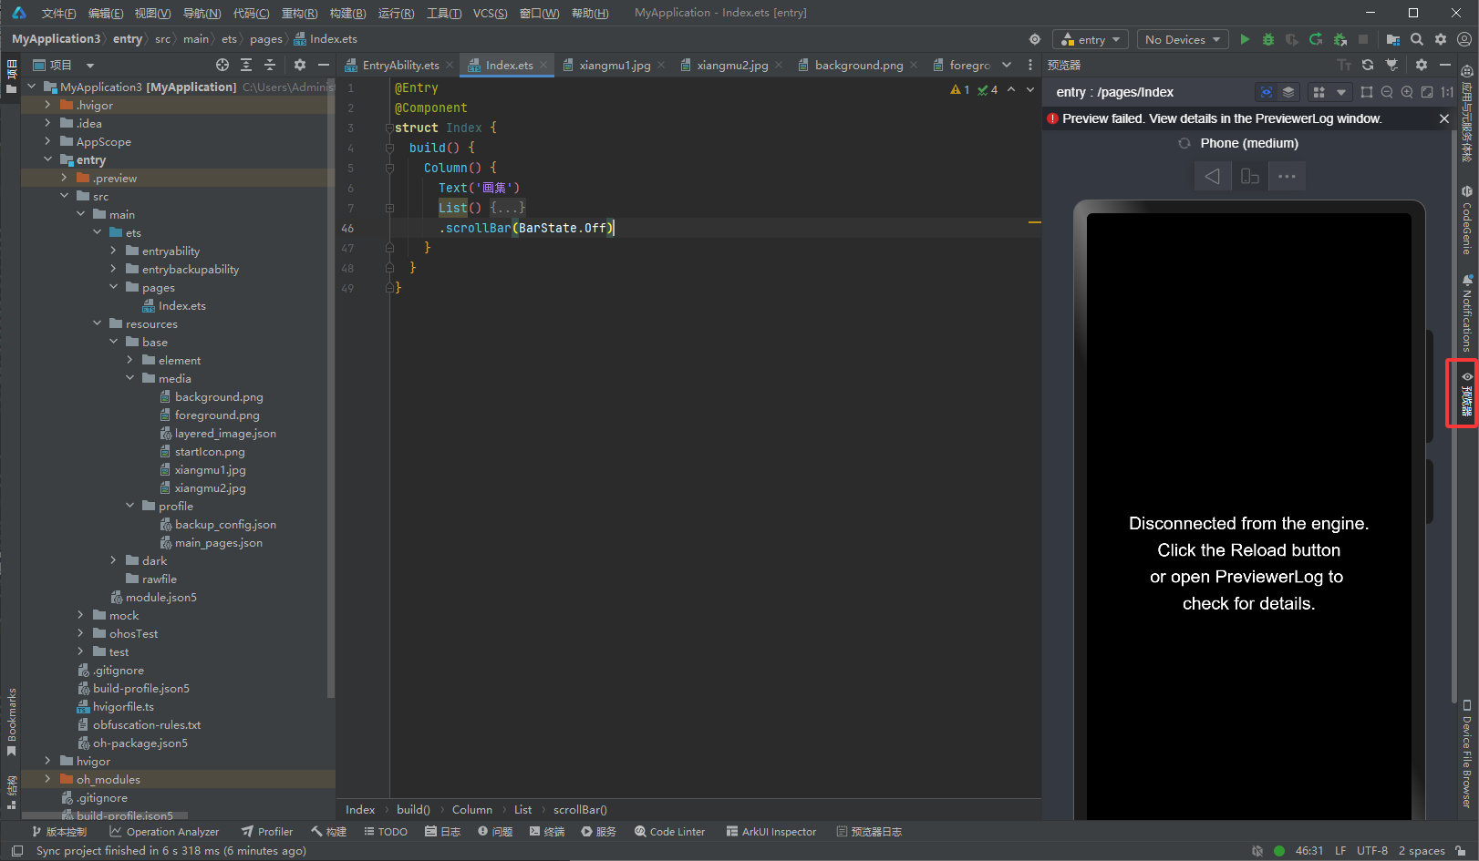
Task: Expand all in project tree
Action: (x=246, y=65)
